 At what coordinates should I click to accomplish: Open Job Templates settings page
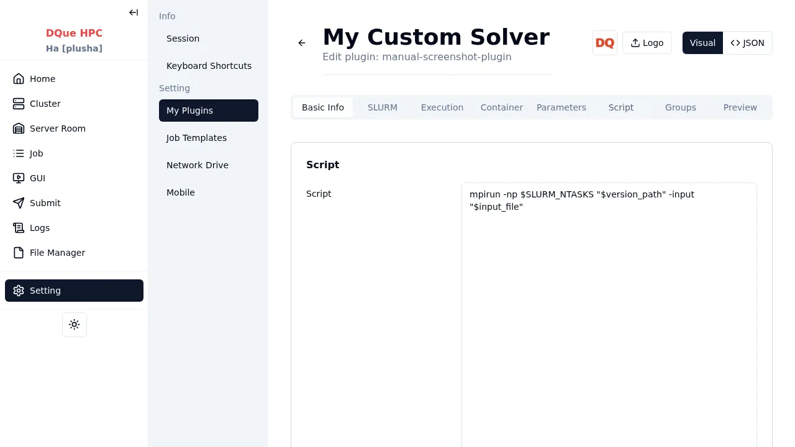(196, 138)
